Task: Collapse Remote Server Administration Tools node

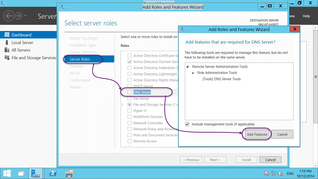Action: point(188,66)
